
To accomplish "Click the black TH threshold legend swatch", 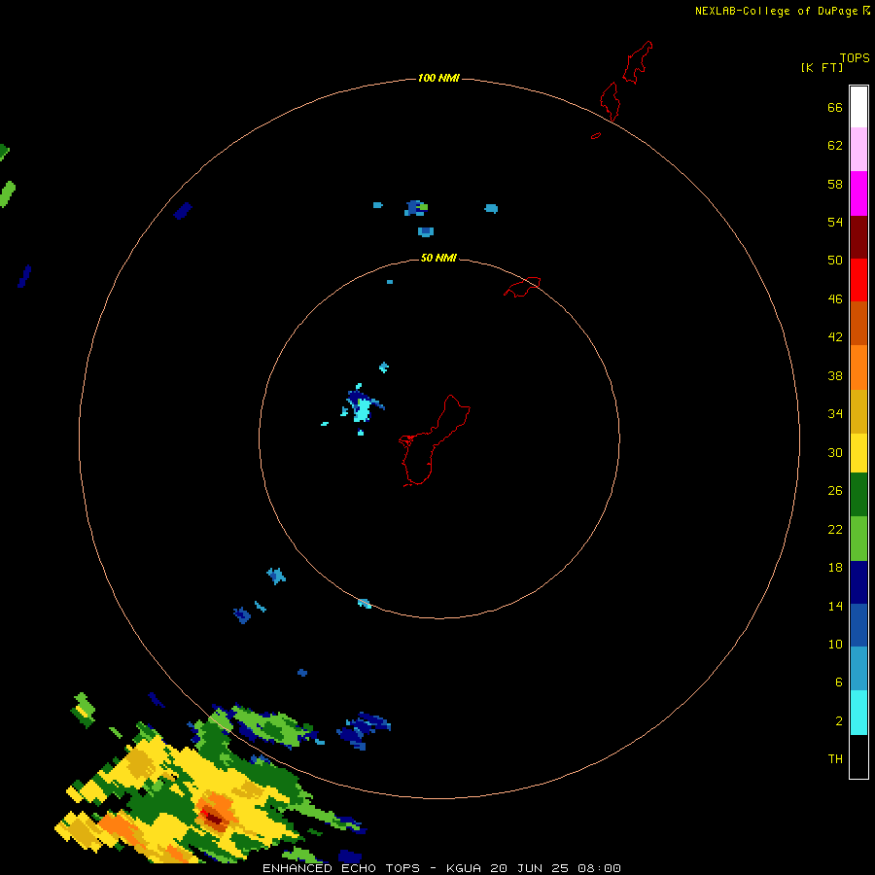I will [858, 756].
